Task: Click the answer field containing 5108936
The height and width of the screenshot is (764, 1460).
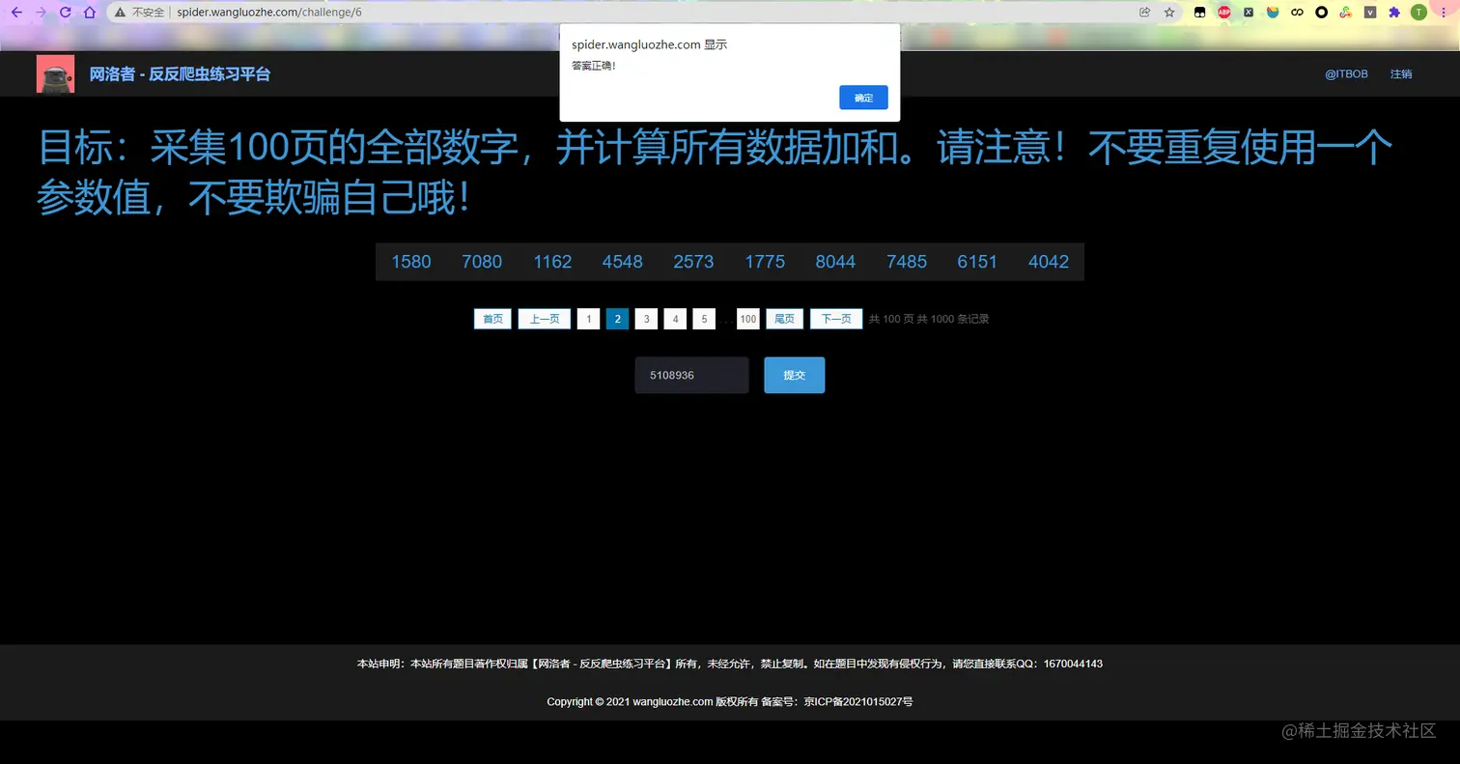Action: [691, 375]
